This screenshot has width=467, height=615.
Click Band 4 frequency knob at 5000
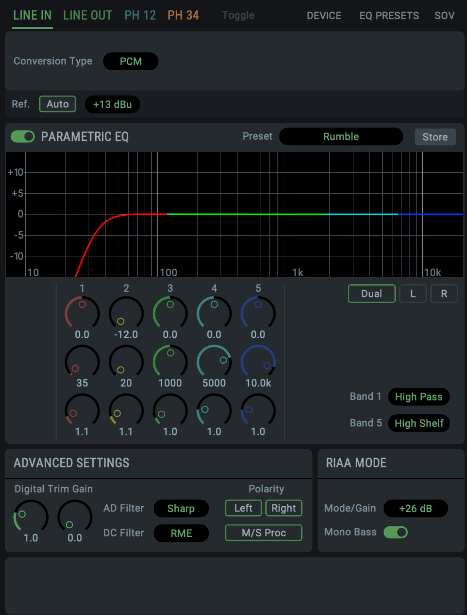[x=214, y=362]
